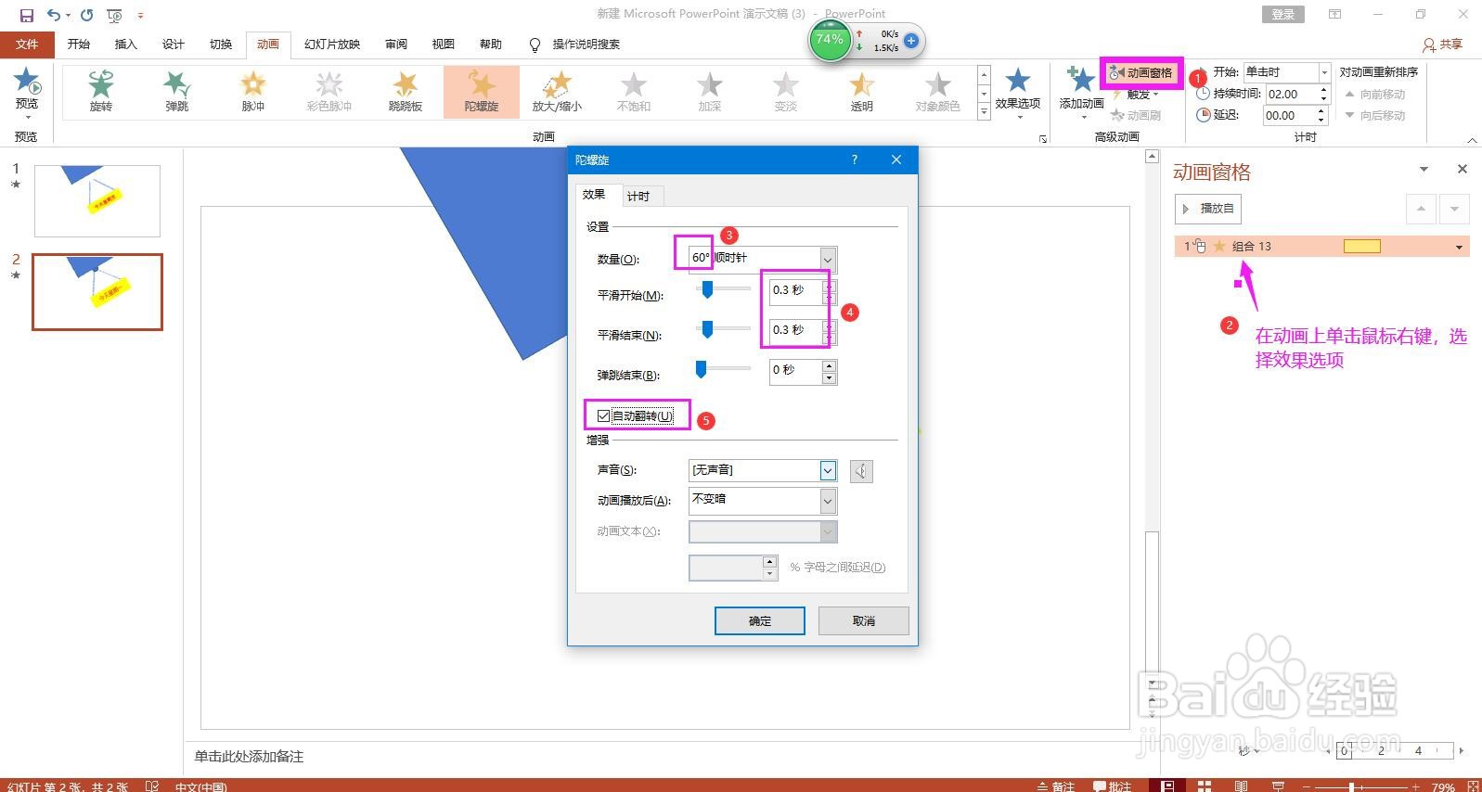Screen dimensions: 1482x792
Task: Select the 脉冲 pulse animation effect
Action: point(253,91)
